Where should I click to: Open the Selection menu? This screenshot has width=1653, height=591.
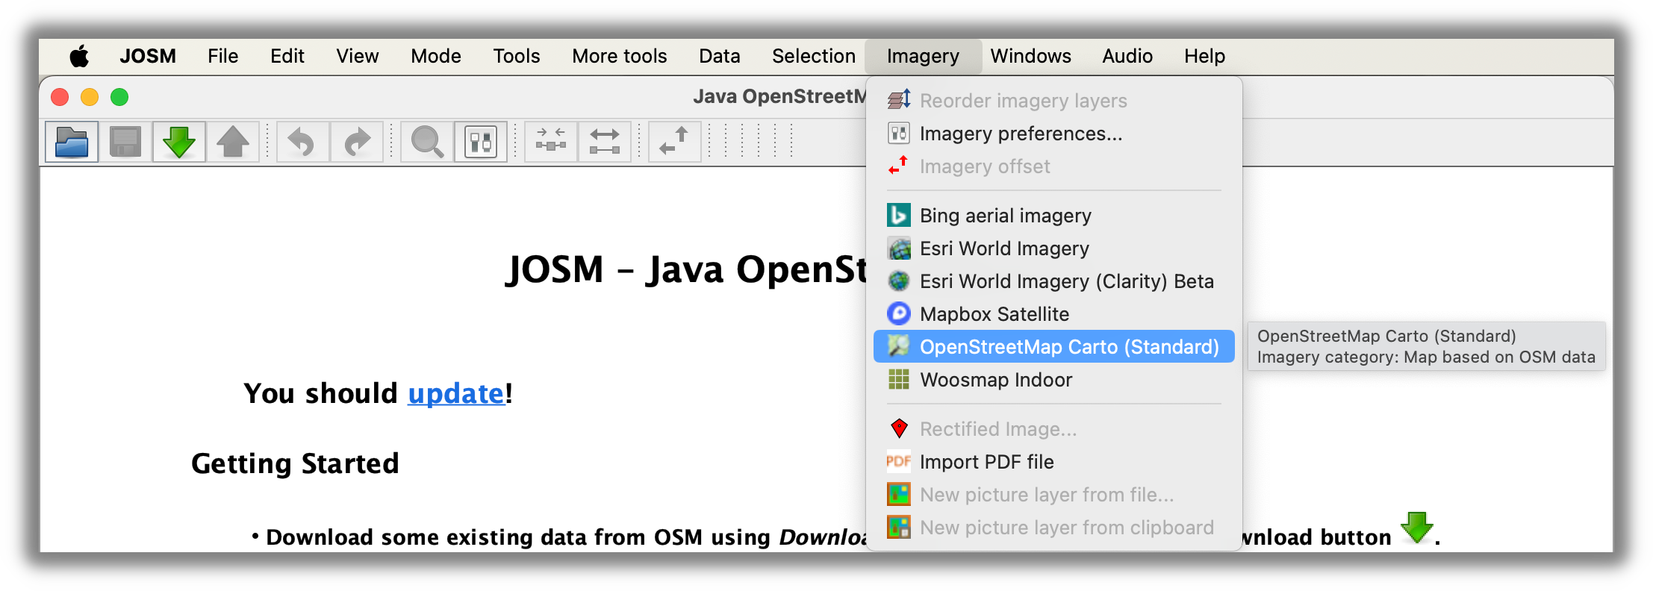813,56
